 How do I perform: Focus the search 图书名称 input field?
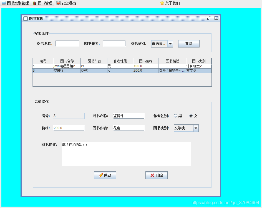67,44
